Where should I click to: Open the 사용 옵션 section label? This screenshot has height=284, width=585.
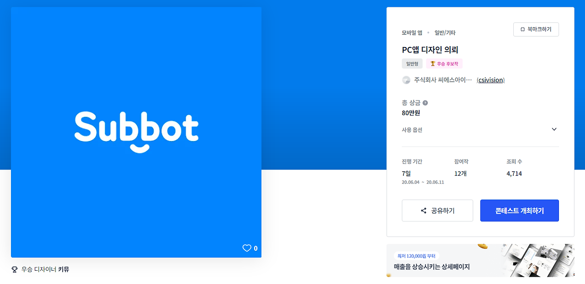pyautogui.click(x=412, y=130)
